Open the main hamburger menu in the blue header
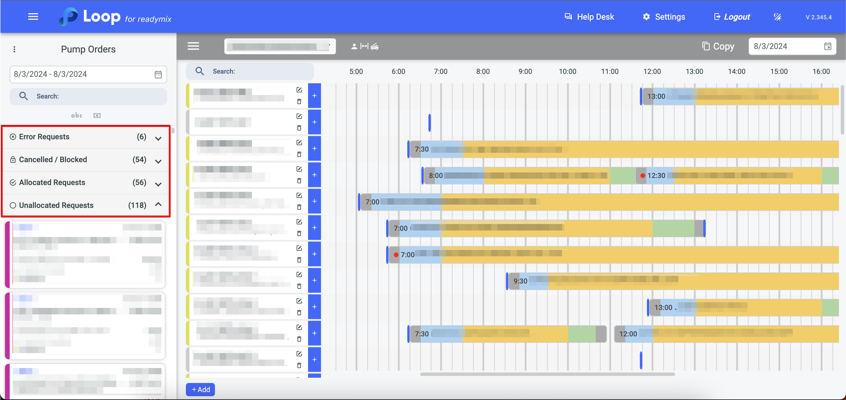This screenshot has width=846, height=400. click(x=33, y=17)
